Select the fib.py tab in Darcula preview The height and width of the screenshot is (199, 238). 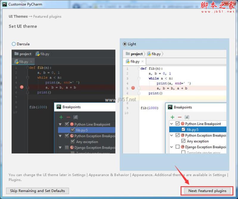[21, 61]
